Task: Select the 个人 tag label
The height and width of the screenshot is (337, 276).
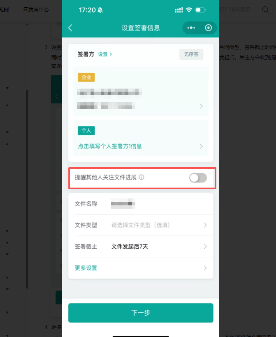Action: [86, 131]
